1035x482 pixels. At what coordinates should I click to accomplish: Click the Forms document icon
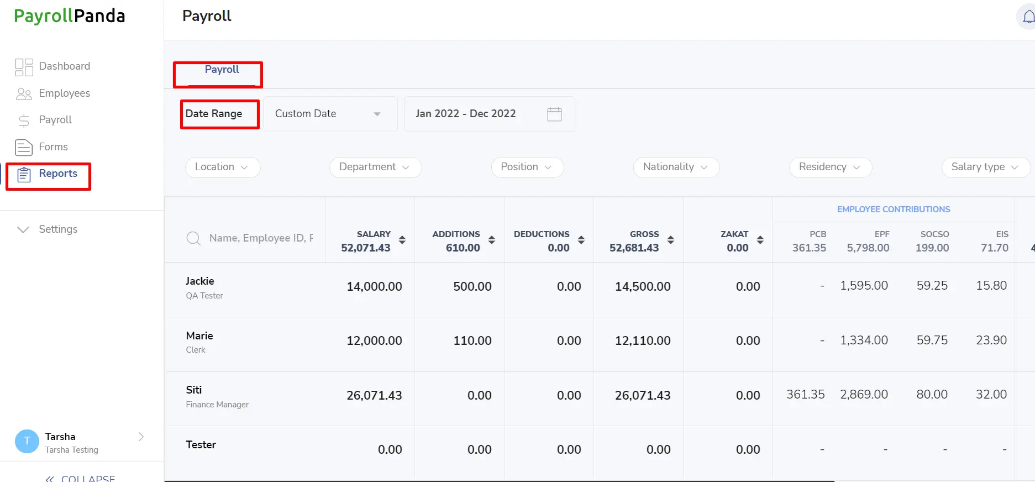[x=24, y=147]
